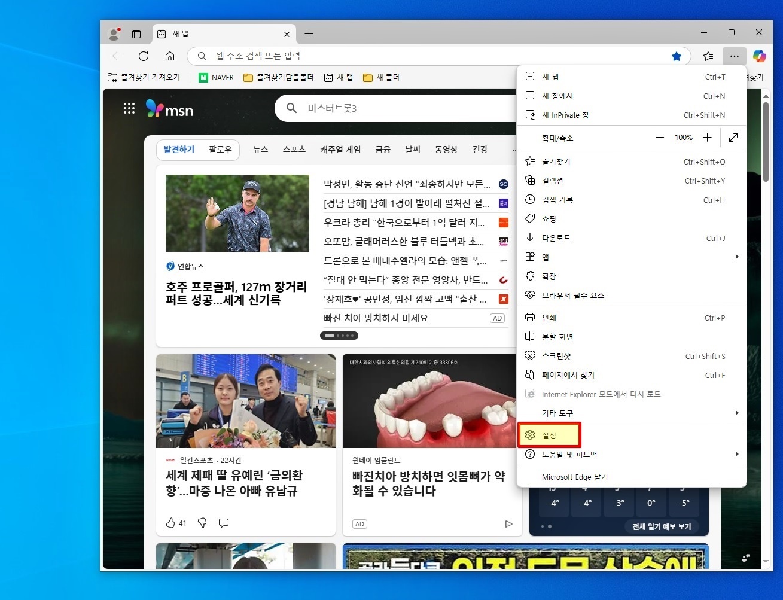Select the 발견하기 tab
This screenshot has width=783, height=600.
(x=179, y=150)
